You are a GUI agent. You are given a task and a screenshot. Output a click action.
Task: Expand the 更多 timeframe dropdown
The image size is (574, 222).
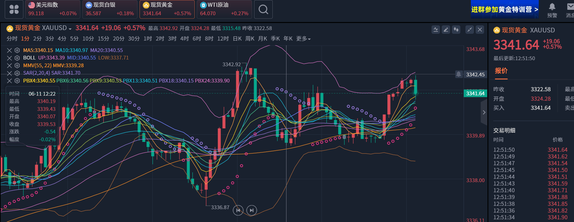pyautogui.click(x=303, y=39)
